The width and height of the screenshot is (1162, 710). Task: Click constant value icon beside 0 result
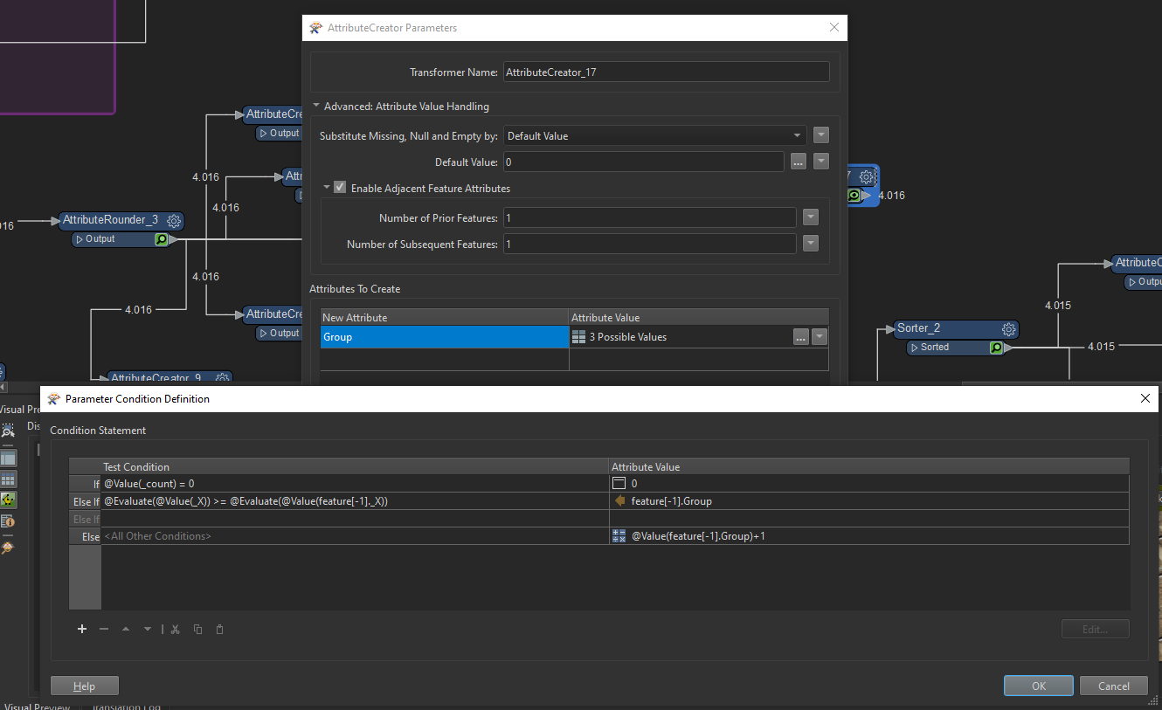click(619, 483)
